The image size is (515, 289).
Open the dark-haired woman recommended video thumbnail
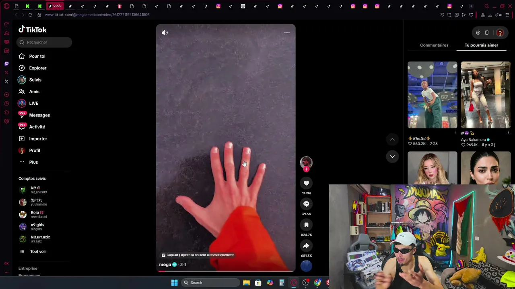tap(486, 168)
